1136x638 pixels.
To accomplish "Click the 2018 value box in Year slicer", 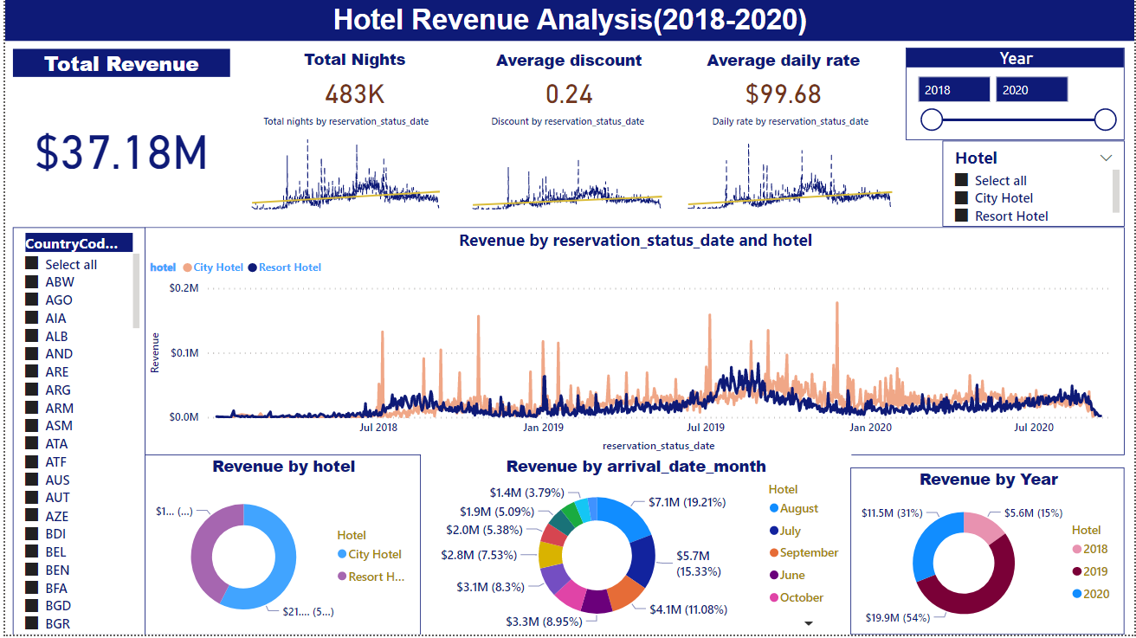I will click(x=952, y=88).
